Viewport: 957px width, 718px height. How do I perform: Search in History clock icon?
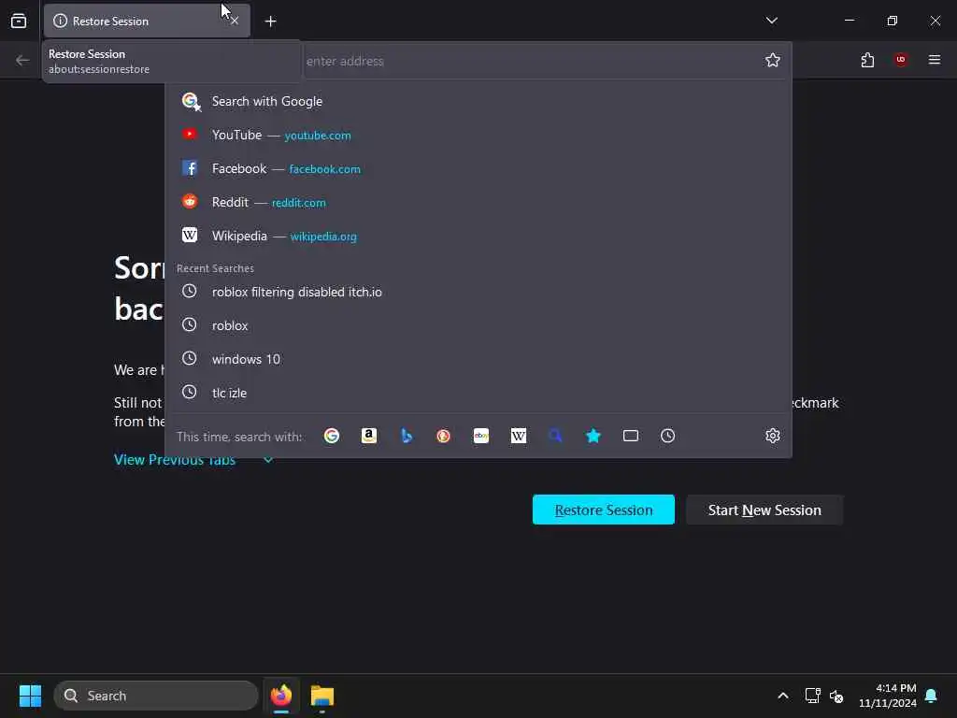667,436
